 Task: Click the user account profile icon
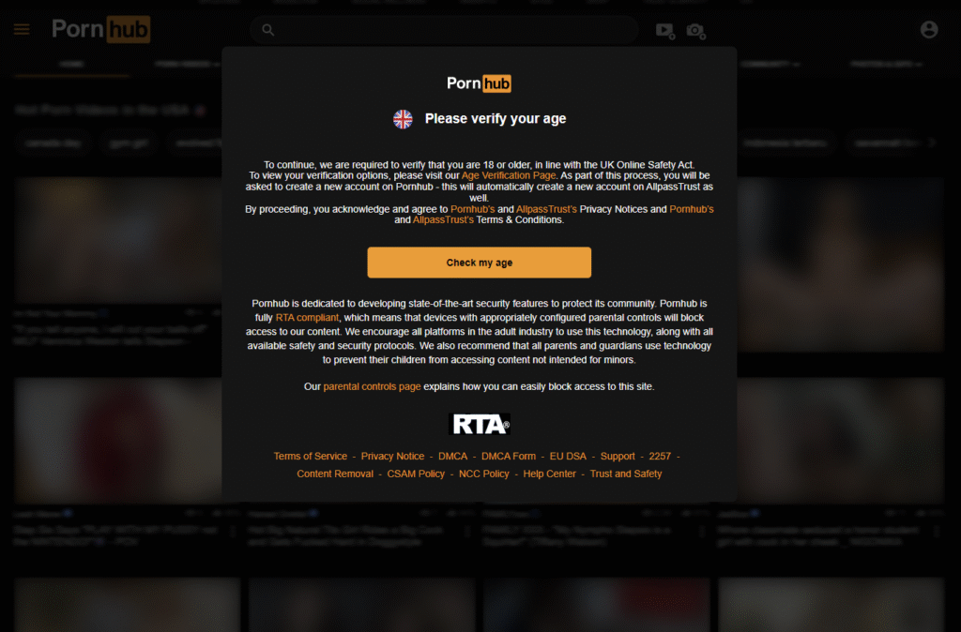[x=928, y=29]
